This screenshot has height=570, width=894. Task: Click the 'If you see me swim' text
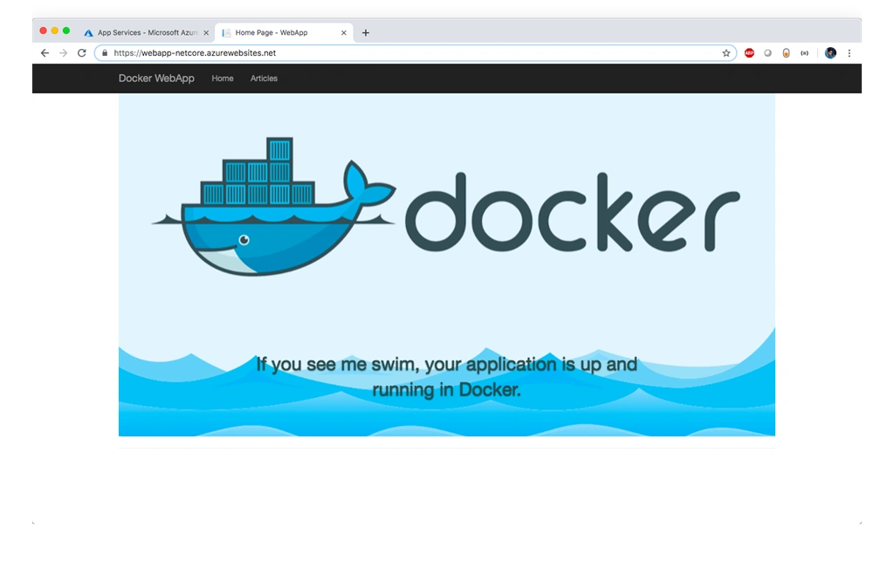coord(446,377)
